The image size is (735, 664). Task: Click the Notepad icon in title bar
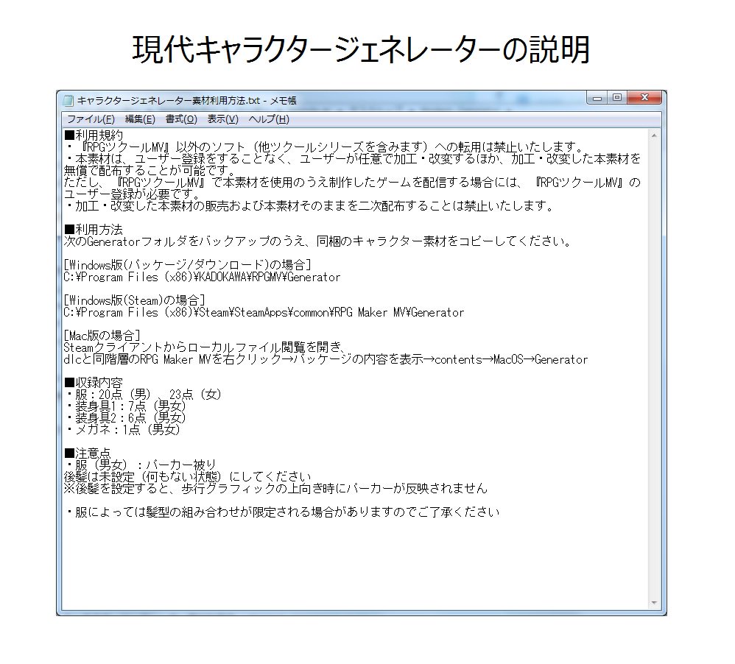pyautogui.click(x=68, y=101)
